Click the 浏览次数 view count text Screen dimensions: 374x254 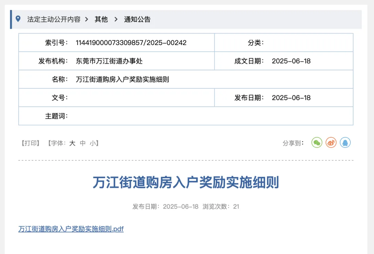tap(221, 207)
